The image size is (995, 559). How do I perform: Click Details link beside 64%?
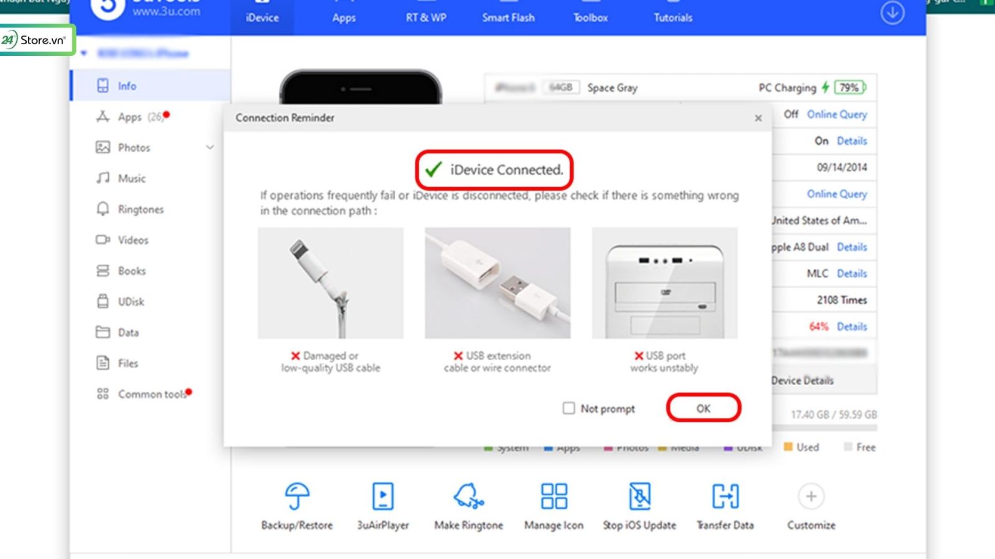(x=851, y=326)
